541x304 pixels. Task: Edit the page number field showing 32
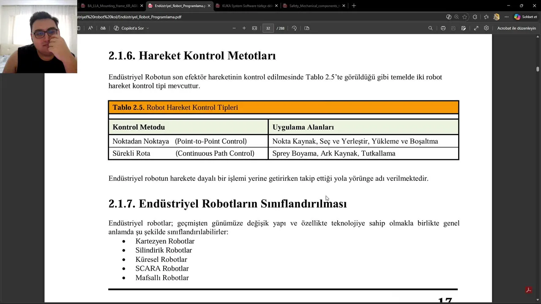(x=268, y=28)
